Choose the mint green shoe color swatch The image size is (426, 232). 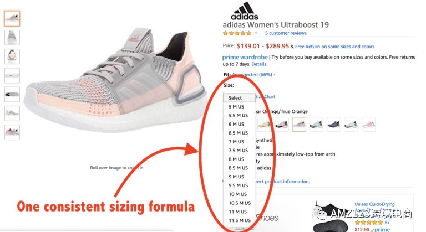[x=316, y=125]
